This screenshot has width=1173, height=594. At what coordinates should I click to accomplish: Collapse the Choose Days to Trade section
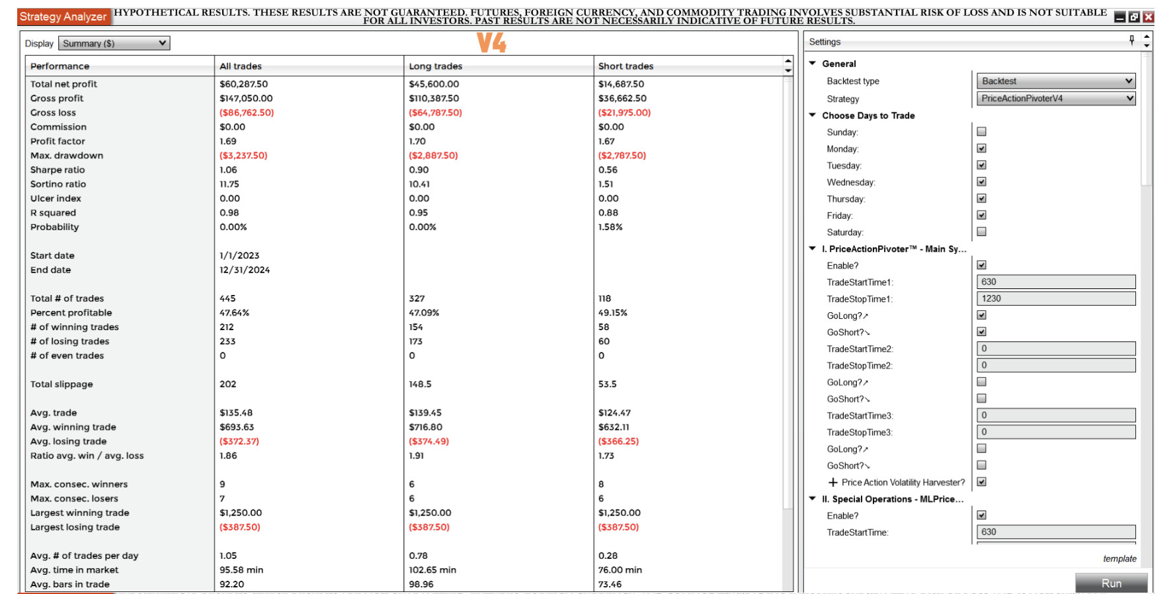pos(813,115)
